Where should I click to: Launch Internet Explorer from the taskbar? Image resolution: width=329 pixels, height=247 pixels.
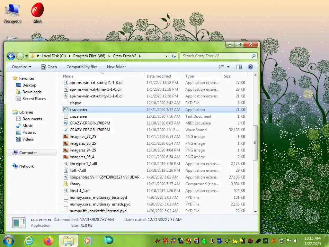pyautogui.click(x=29, y=241)
